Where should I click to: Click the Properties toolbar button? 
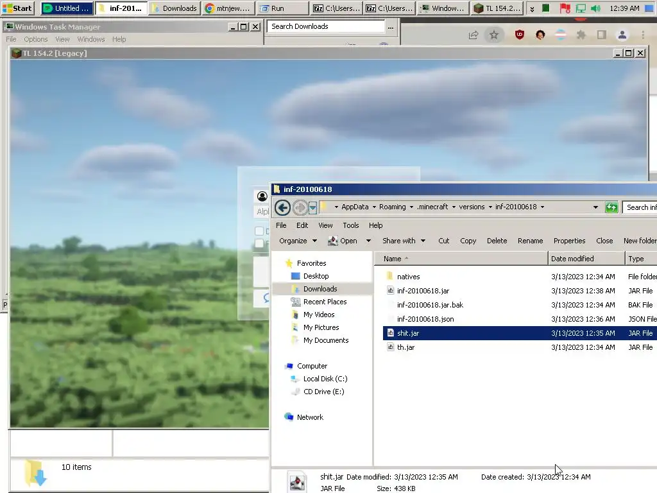pos(569,241)
